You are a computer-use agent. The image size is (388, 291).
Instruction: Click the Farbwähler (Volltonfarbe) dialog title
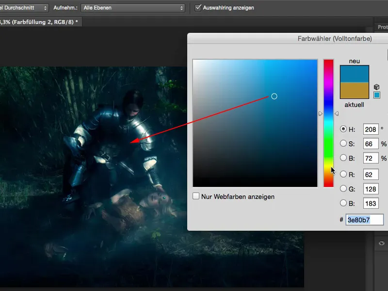(335, 39)
